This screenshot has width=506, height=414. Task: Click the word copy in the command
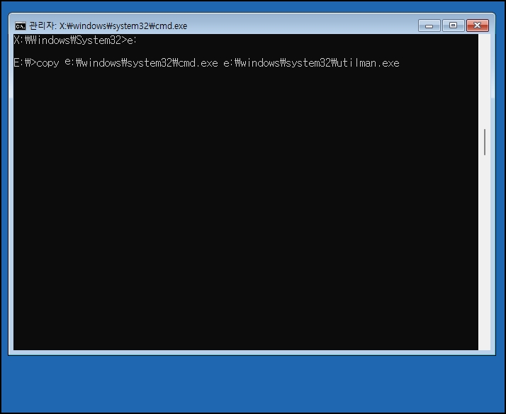[x=47, y=63]
